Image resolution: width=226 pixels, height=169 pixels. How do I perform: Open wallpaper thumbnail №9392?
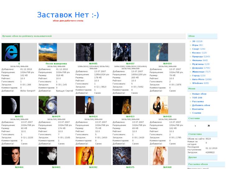click(85, 156)
